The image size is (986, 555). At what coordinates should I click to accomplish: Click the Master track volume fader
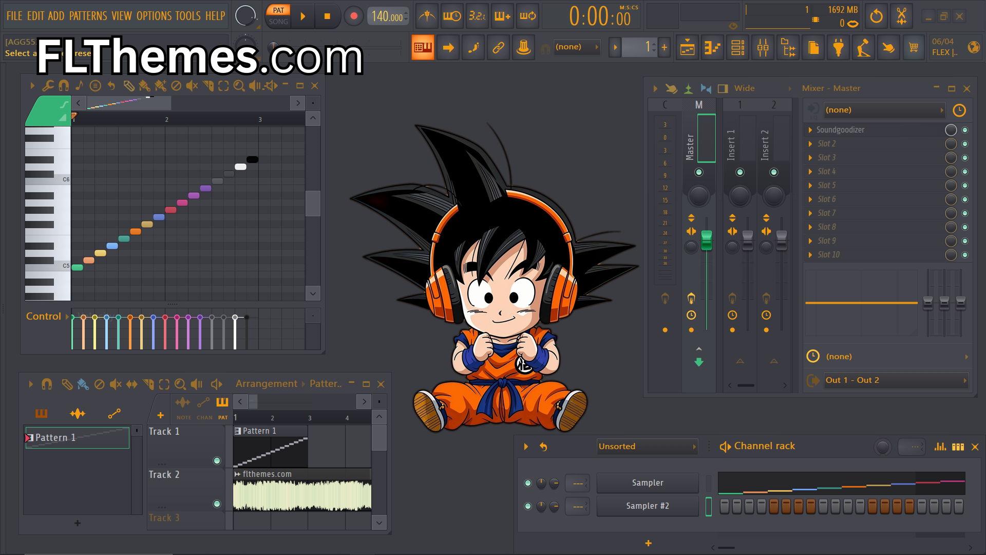(x=707, y=240)
